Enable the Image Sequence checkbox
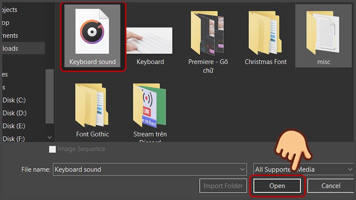The width and height of the screenshot is (356, 200). [x=53, y=149]
